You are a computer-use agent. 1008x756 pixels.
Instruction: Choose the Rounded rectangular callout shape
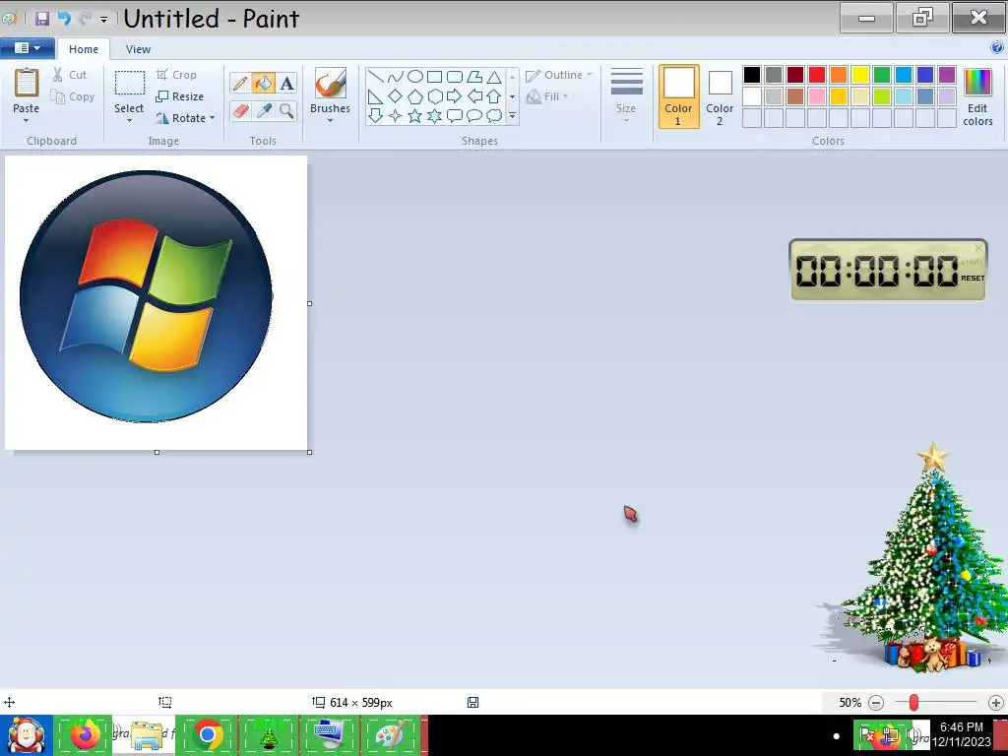(455, 116)
